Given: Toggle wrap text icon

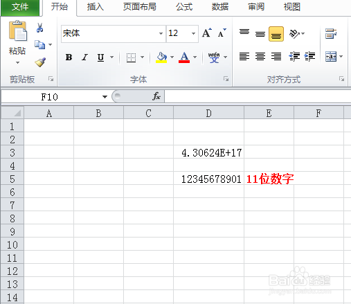Looking at the screenshot, I should point(331,34).
